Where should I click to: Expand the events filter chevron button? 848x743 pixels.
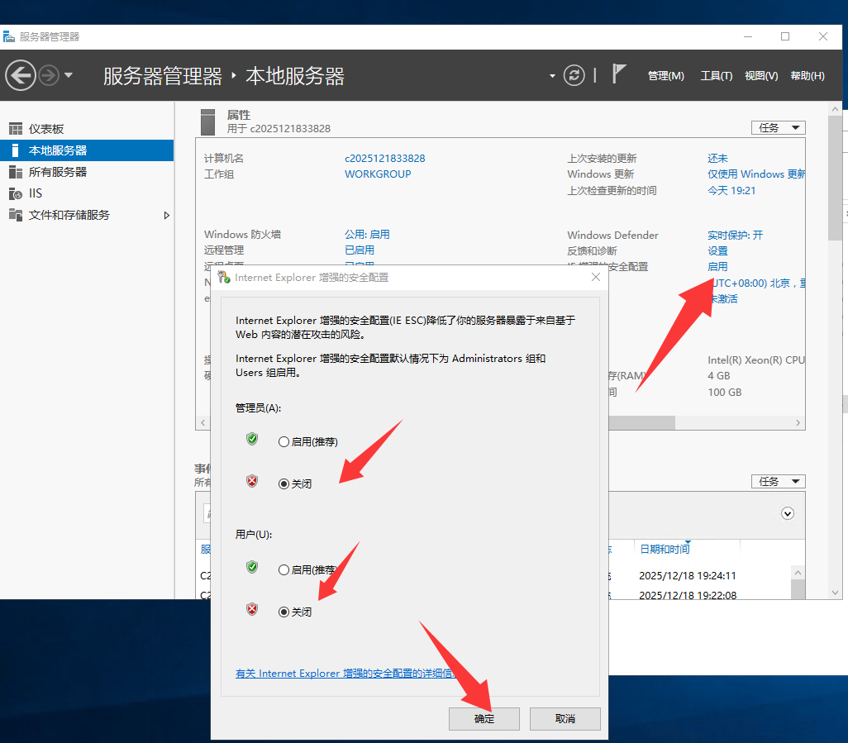tap(788, 513)
